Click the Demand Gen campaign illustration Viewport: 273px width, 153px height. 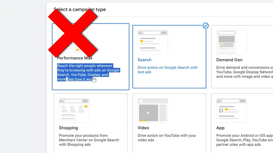[231, 42]
